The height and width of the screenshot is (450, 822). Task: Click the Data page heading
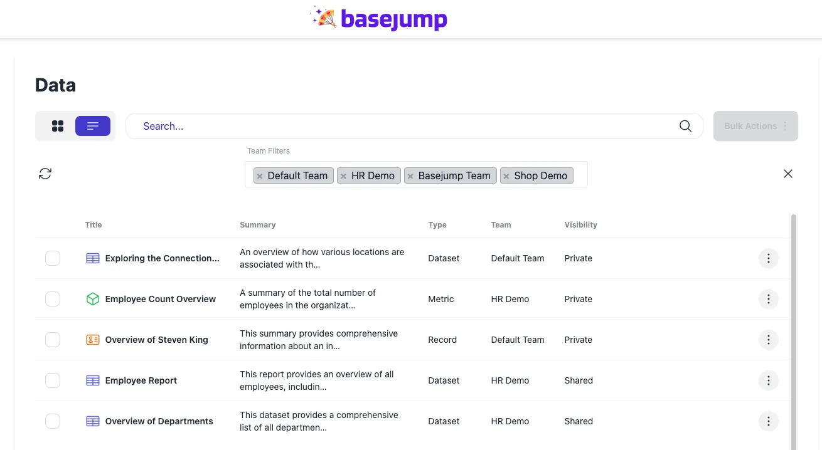(x=55, y=85)
